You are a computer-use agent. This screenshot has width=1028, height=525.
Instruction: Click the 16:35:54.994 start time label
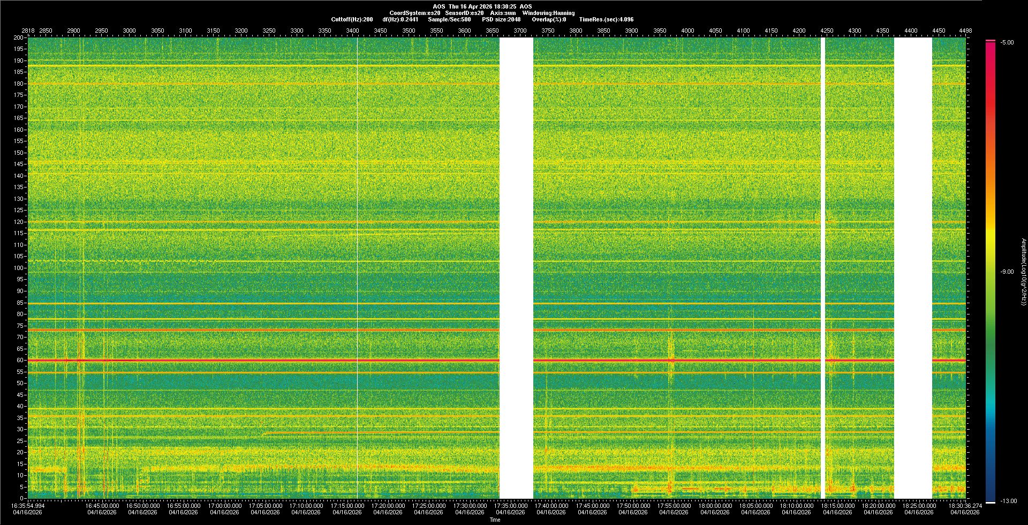point(28,506)
